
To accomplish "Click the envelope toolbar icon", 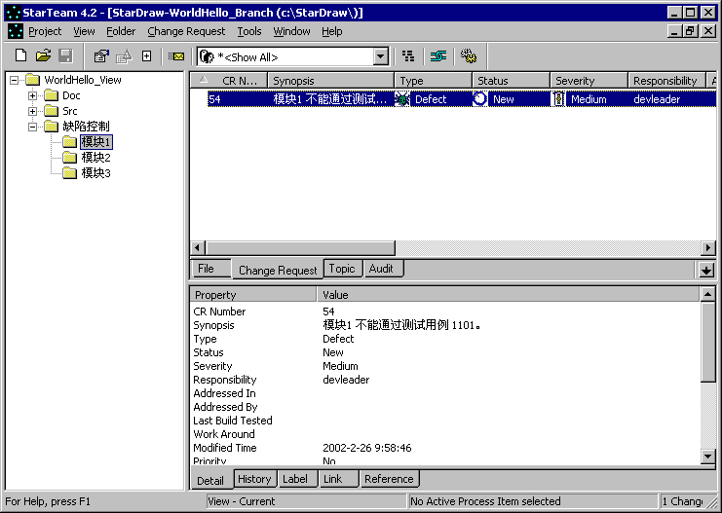I will pos(176,56).
